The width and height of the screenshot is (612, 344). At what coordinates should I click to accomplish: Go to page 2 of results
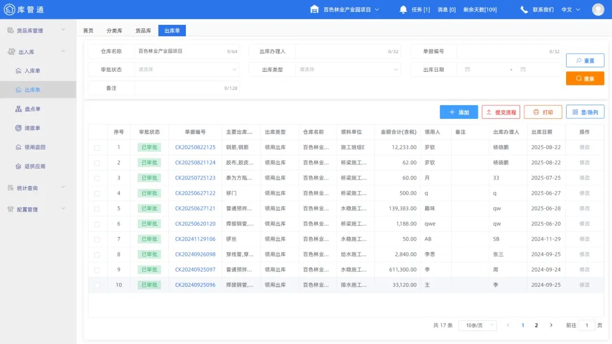(x=536, y=325)
